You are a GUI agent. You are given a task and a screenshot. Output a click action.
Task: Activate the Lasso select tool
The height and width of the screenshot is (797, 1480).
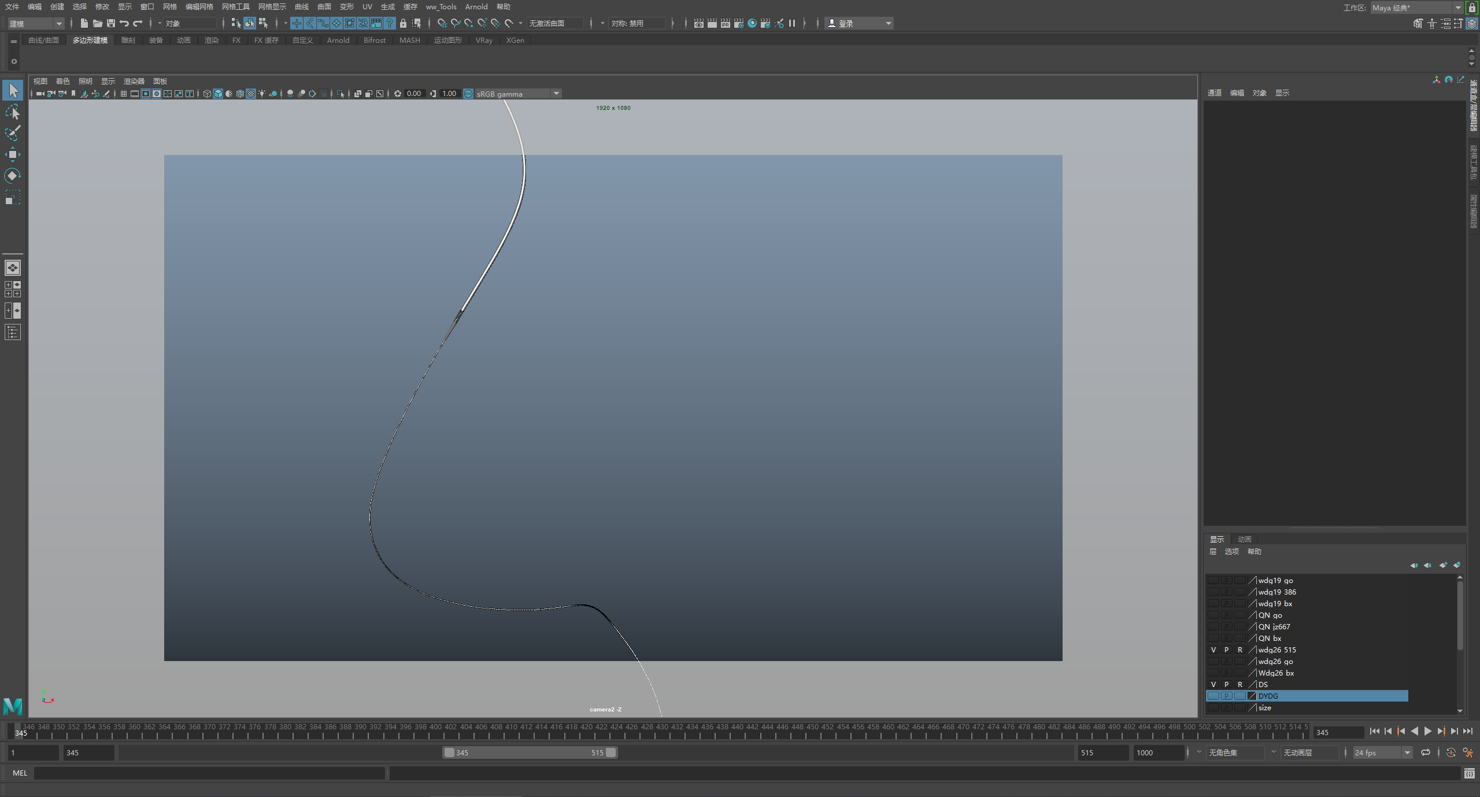(13, 112)
